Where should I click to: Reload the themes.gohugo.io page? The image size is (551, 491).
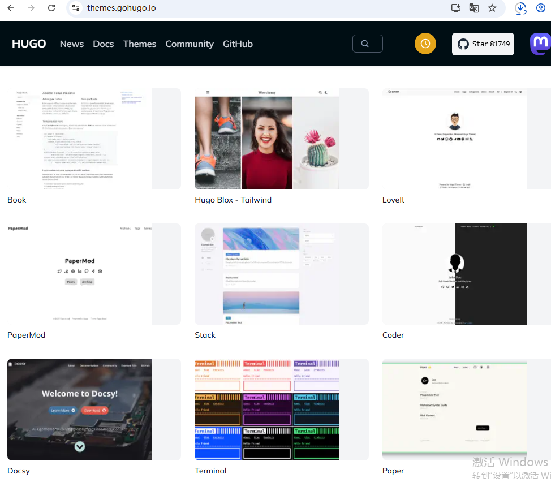(x=51, y=8)
